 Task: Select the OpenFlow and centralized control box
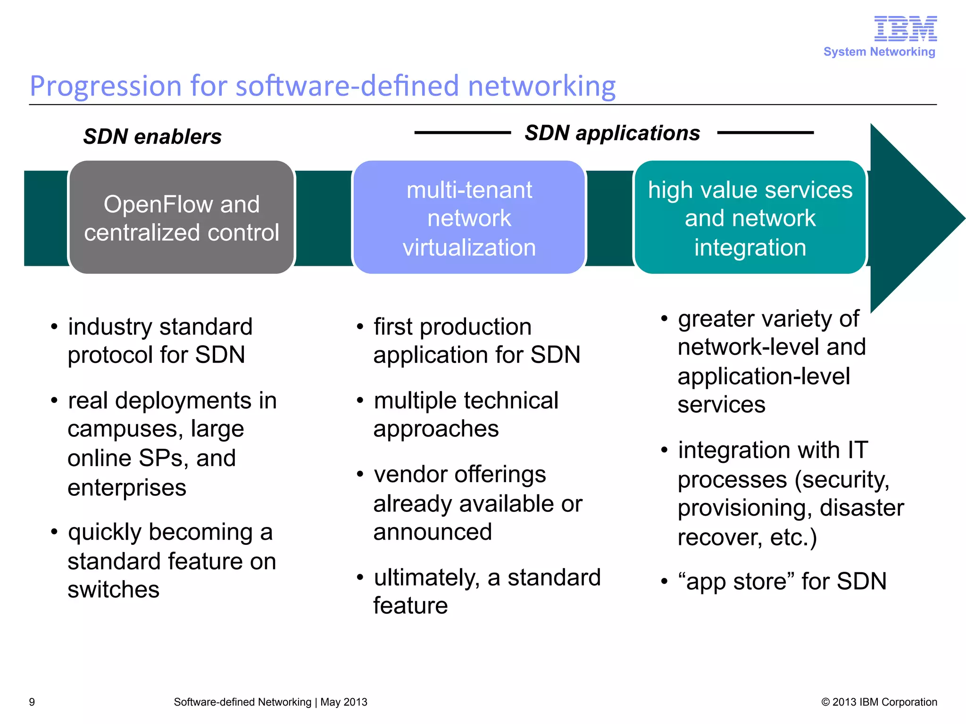pos(182,218)
